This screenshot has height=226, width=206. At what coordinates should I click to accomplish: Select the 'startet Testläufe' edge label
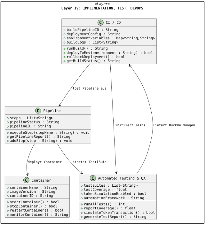coord(90,162)
